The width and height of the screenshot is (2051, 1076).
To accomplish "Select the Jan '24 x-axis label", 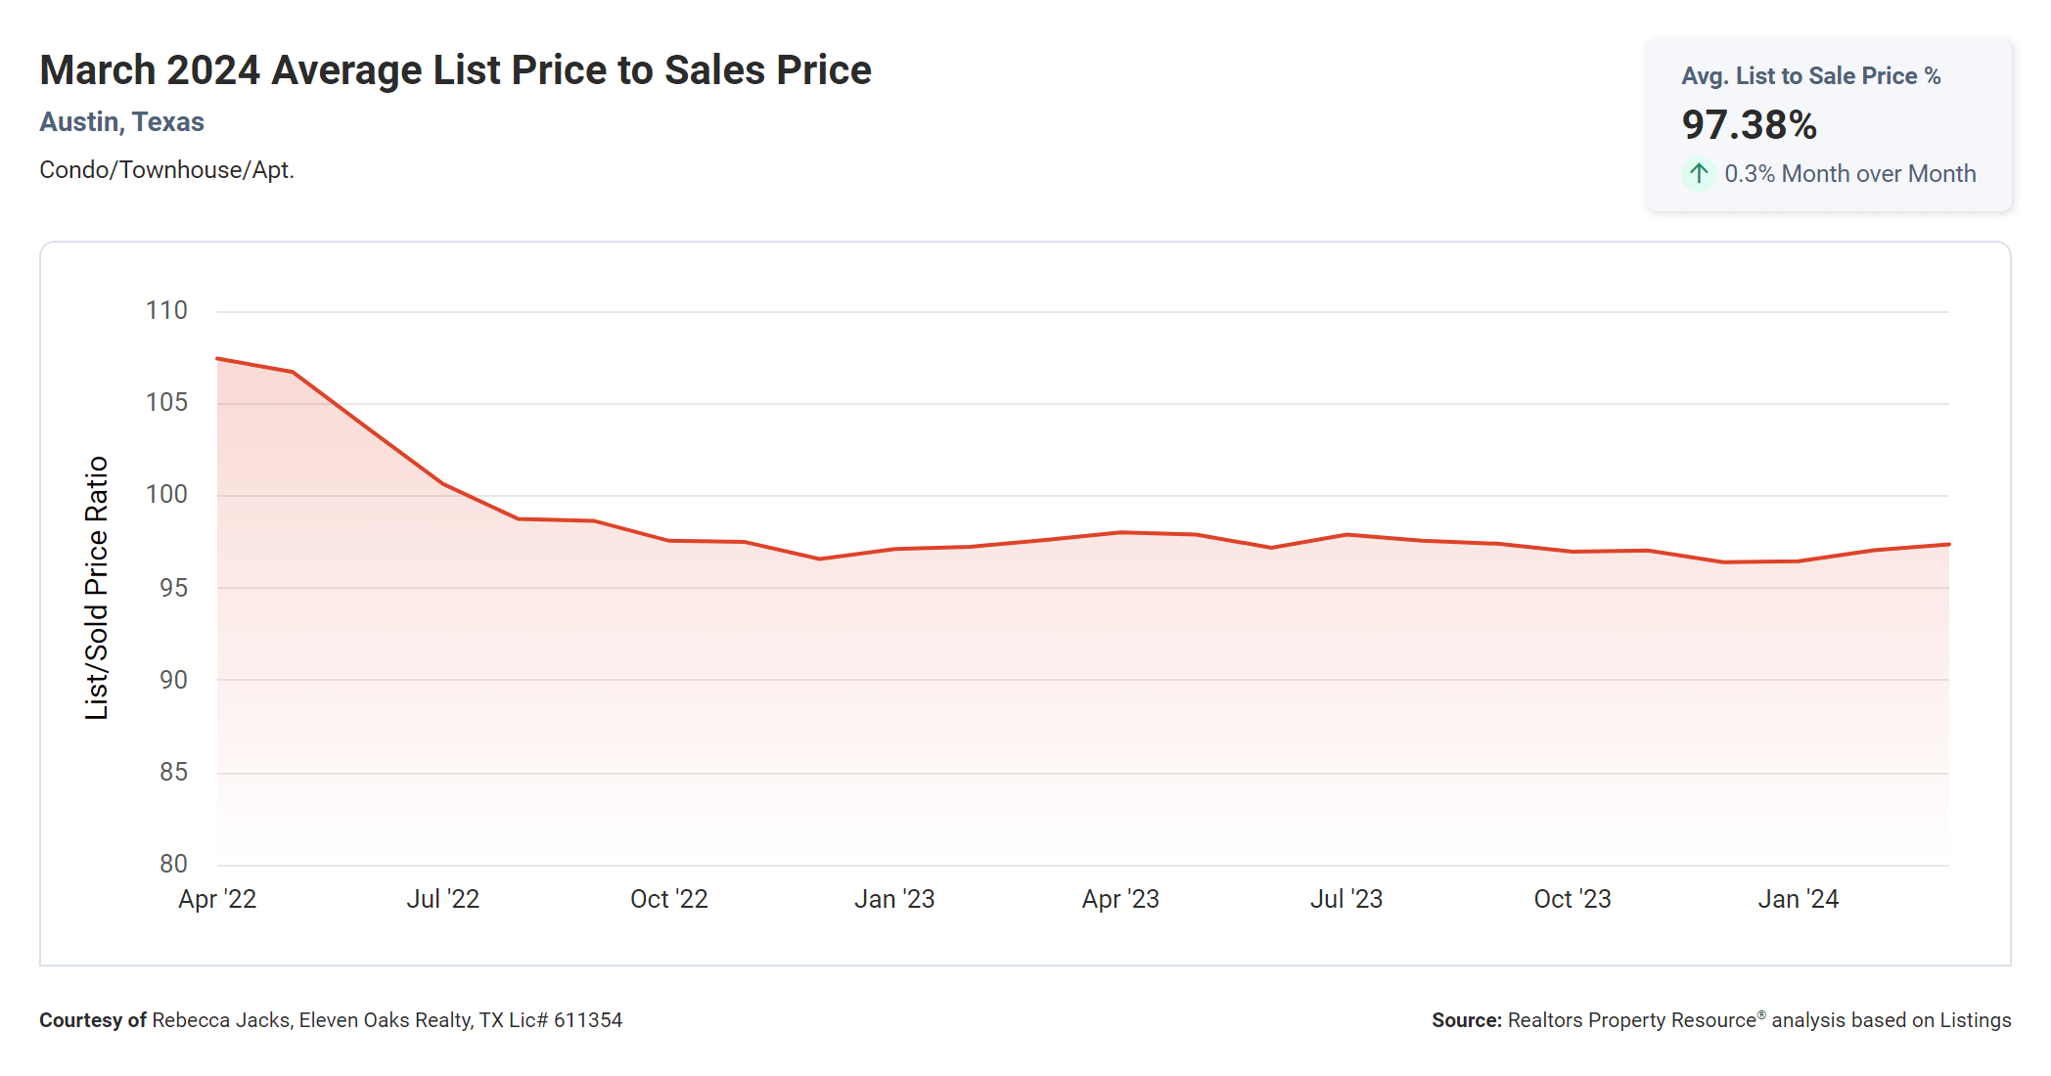I will (x=1798, y=899).
